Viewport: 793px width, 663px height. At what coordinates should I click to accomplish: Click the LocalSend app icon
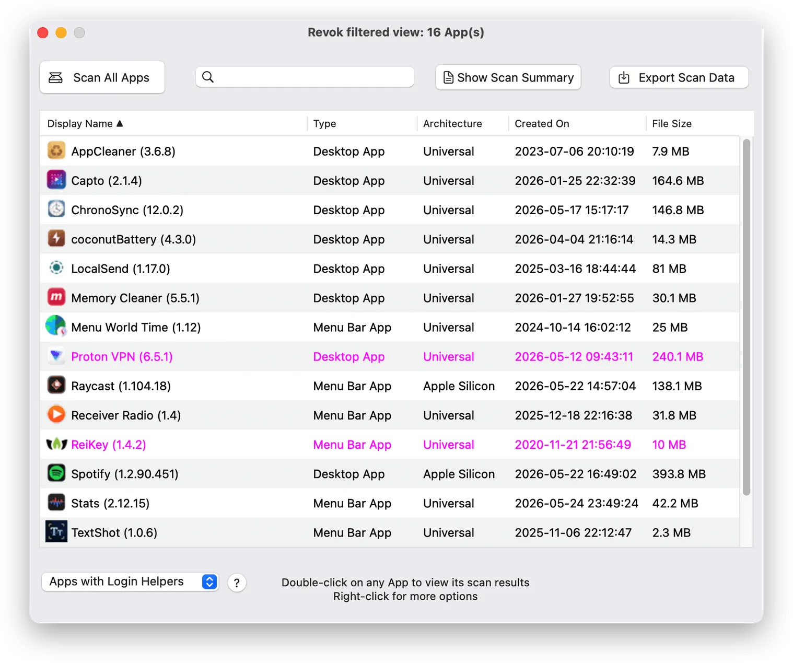[x=56, y=267]
